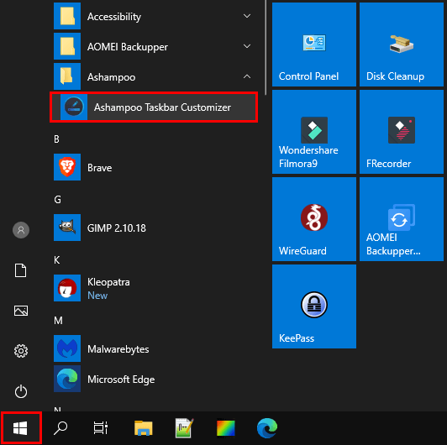Open the Control Panel tile
447x445 pixels.
click(314, 44)
